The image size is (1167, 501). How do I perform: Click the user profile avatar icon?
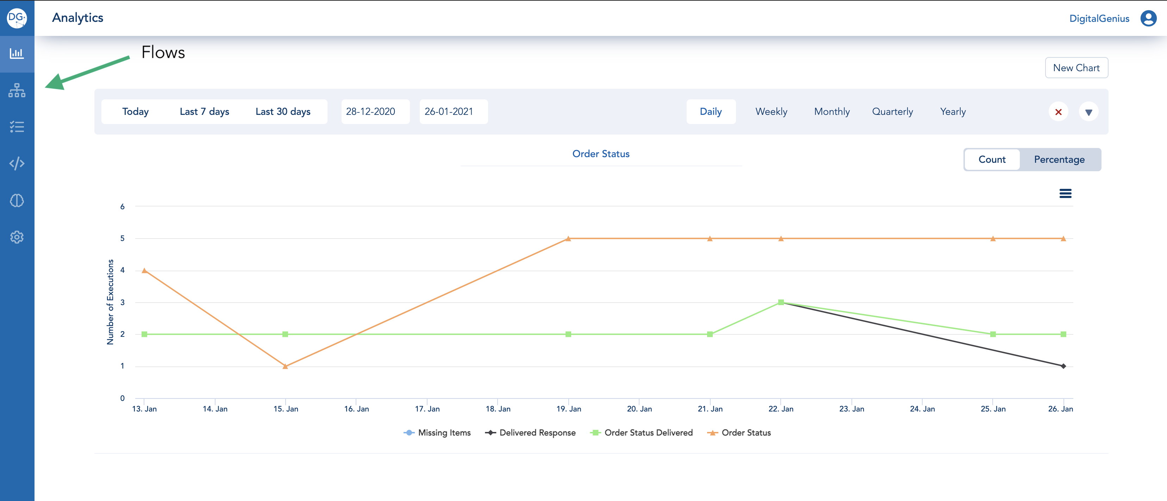pyautogui.click(x=1148, y=18)
